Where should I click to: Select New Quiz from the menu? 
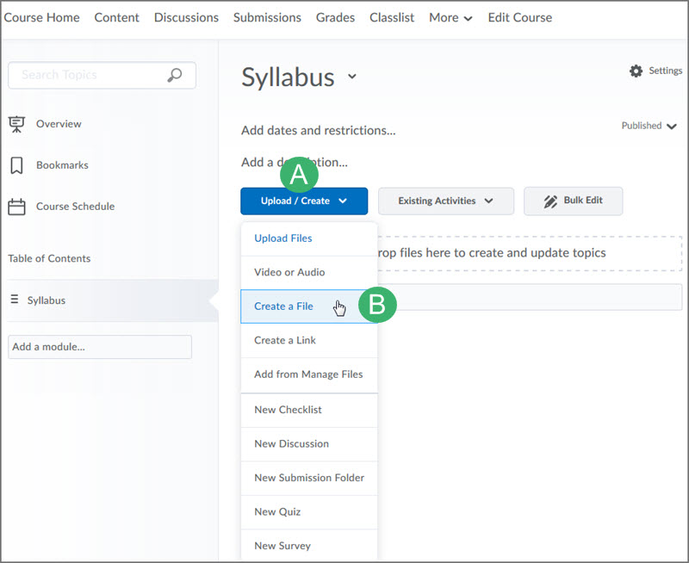309,512
